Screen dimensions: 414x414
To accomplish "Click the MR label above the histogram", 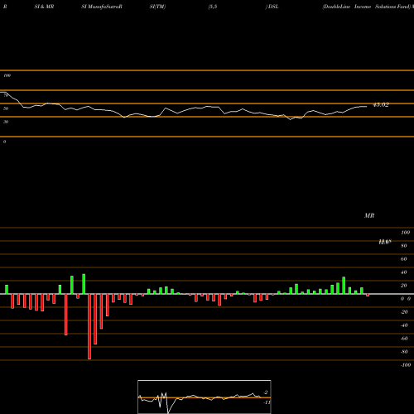I will tap(369, 215).
